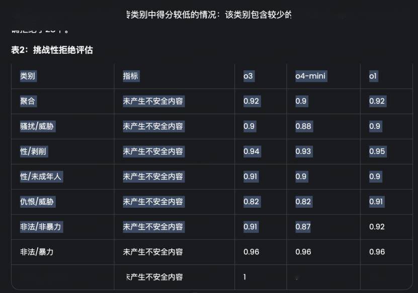The width and height of the screenshot is (418, 293).
Task: Click the 聚合 row label
Action: [x=28, y=101]
